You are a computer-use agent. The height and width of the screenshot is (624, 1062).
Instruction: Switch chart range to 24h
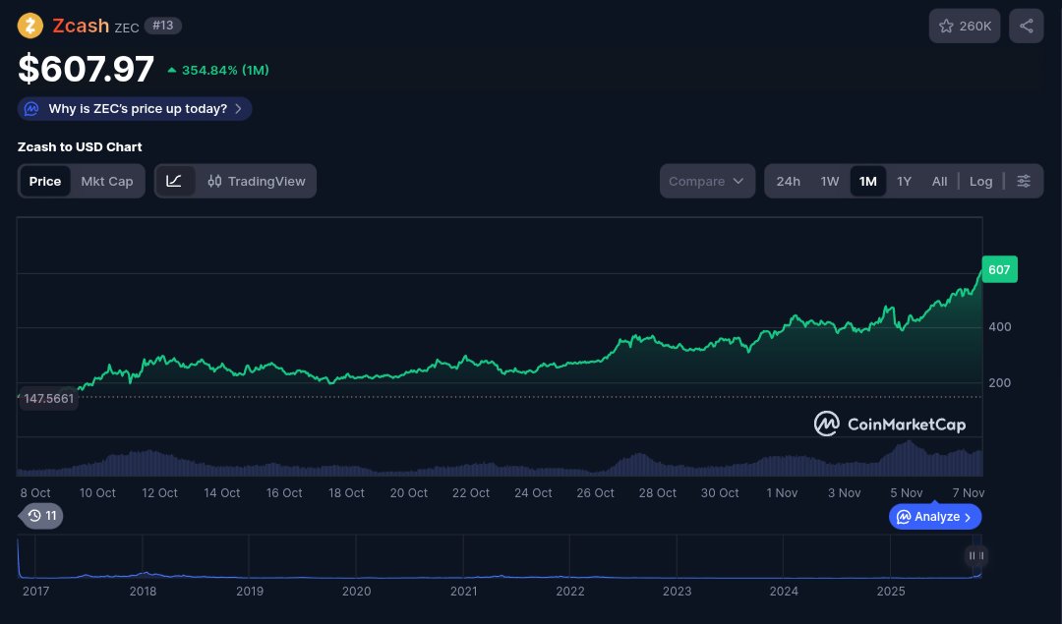point(788,182)
